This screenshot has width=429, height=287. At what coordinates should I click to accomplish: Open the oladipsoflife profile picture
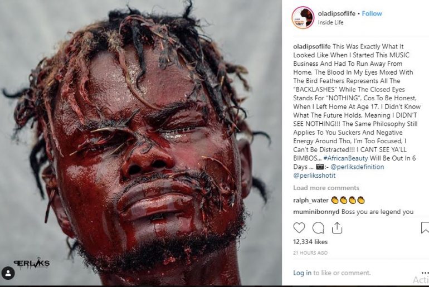coord(303,18)
